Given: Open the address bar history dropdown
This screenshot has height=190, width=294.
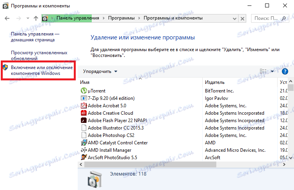Looking at the screenshot, I should coord(234,19).
